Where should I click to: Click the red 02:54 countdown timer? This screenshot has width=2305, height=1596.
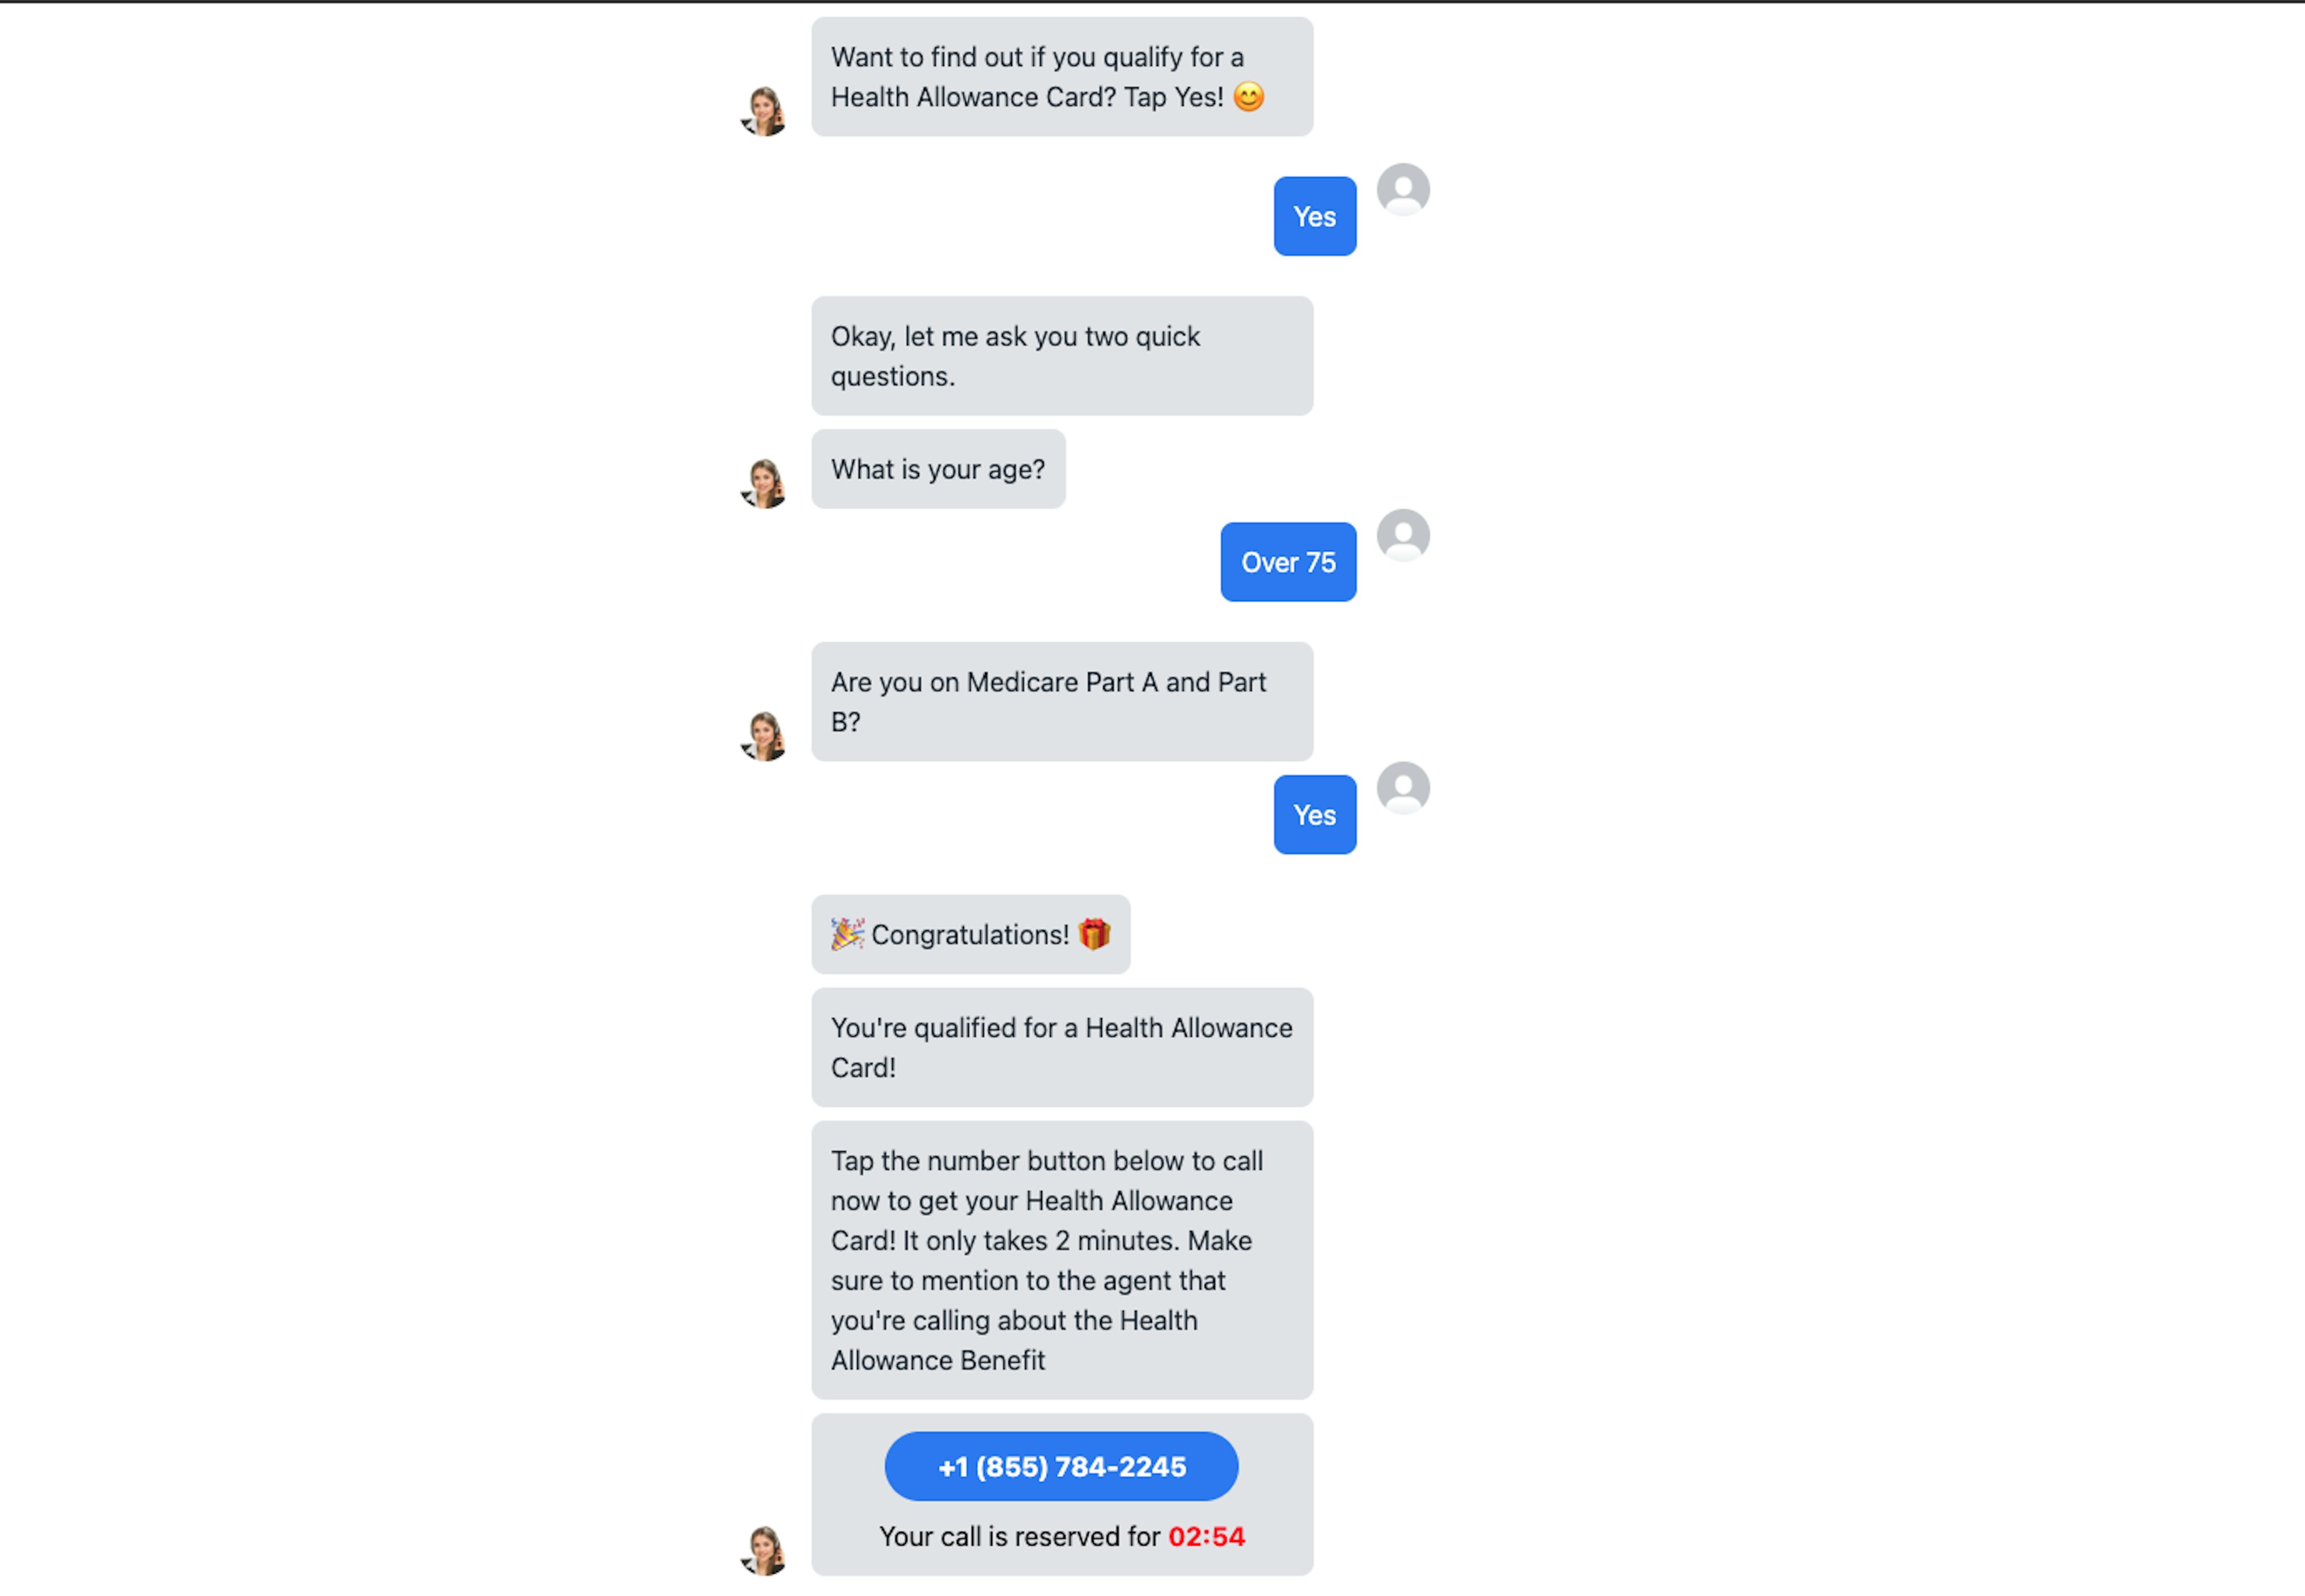coord(1207,1536)
